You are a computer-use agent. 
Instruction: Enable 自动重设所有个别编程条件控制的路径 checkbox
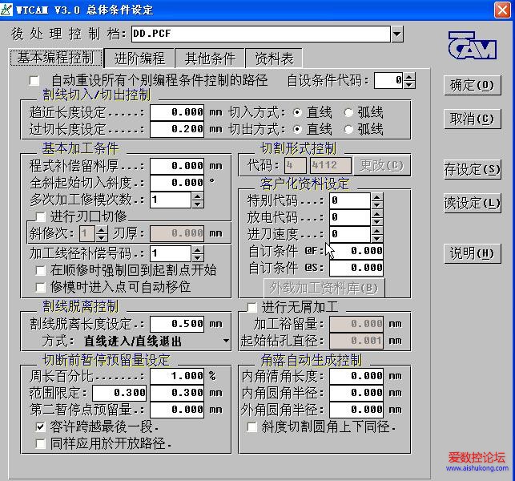pos(34,80)
